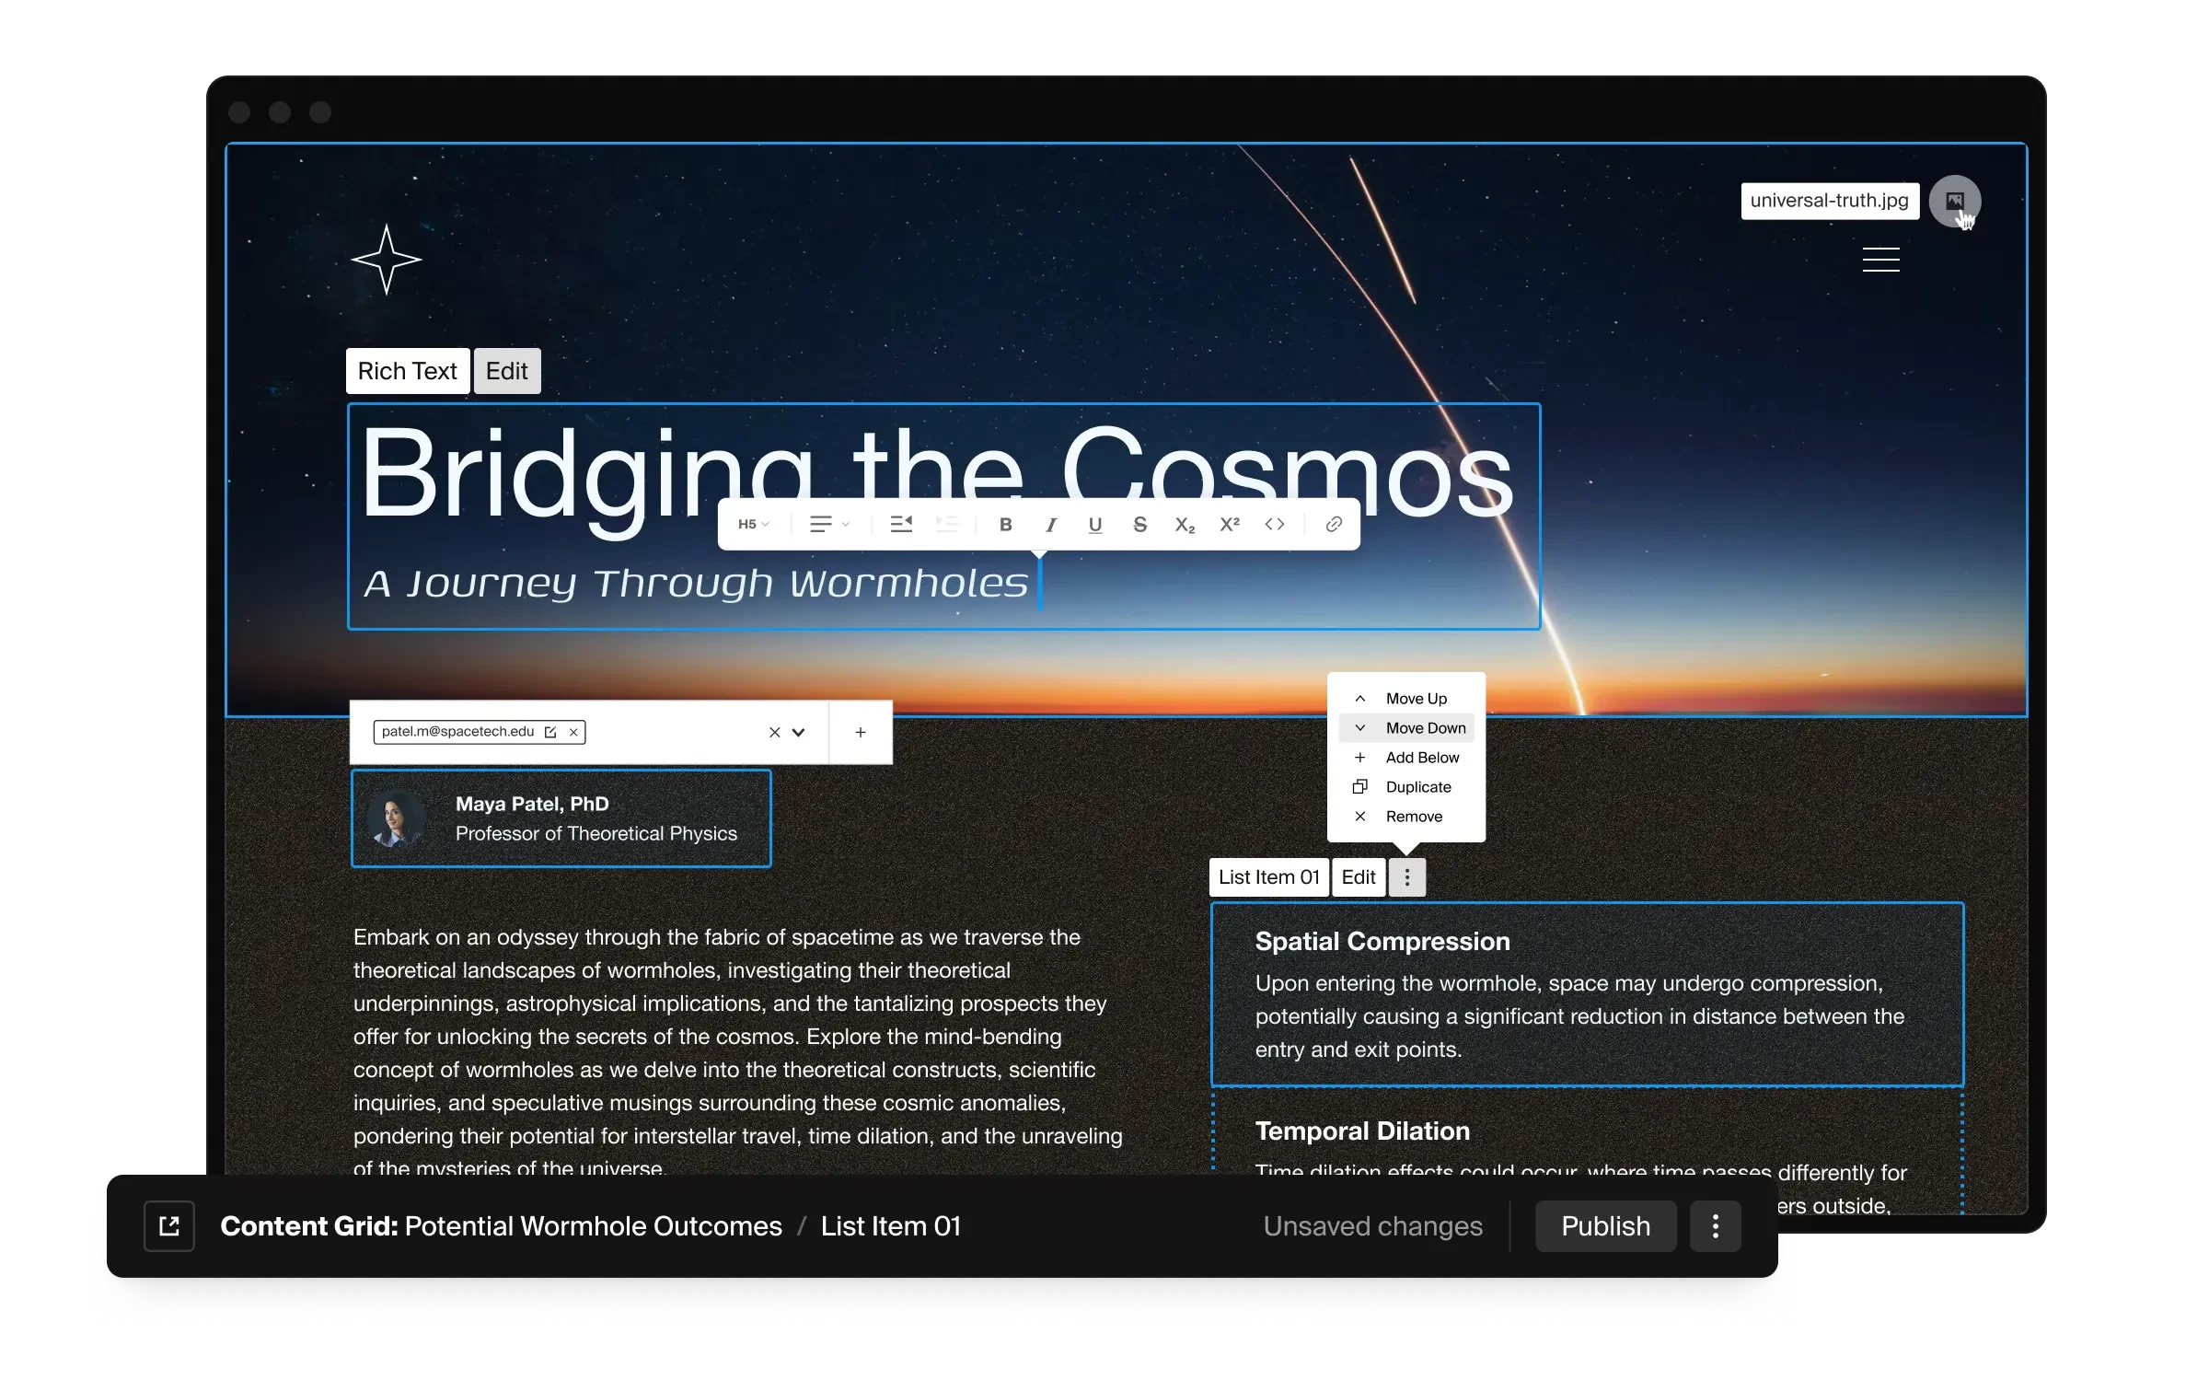Image resolution: width=2209 pixels, height=1392 pixels.
Task: Click the Bold formatting icon
Action: pyautogui.click(x=1005, y=525)
